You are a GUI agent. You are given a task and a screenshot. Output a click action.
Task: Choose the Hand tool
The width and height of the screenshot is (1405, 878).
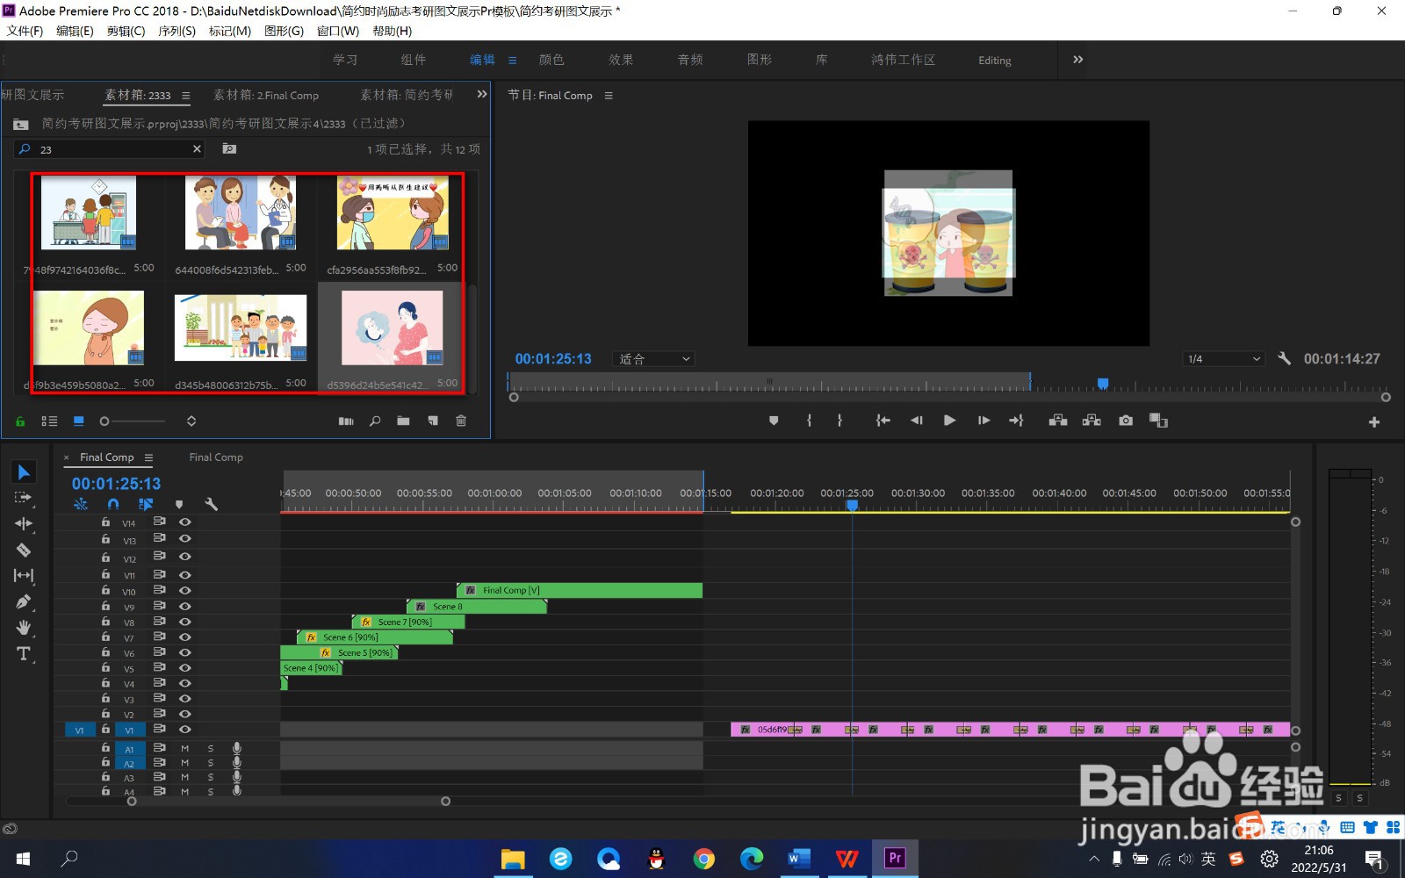[24, 628]
